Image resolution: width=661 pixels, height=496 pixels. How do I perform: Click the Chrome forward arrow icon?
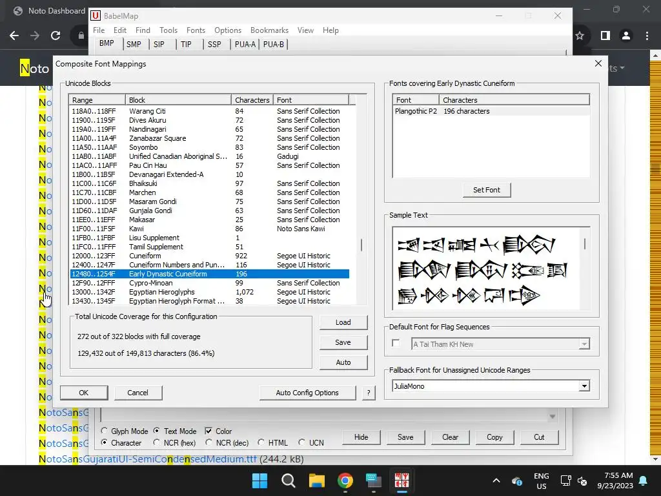[x=35, y=36]
